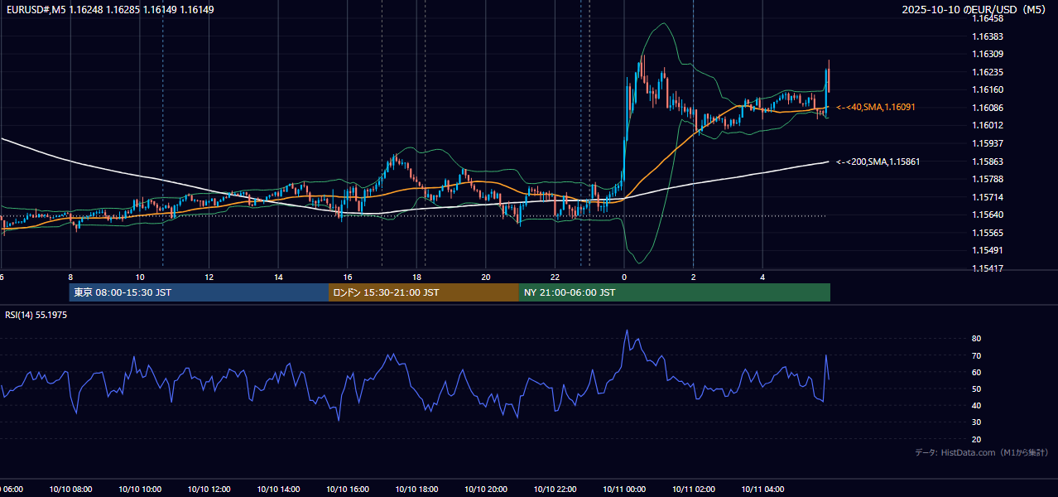
Task: Click price axis value 1.16235
Action: 988,72
